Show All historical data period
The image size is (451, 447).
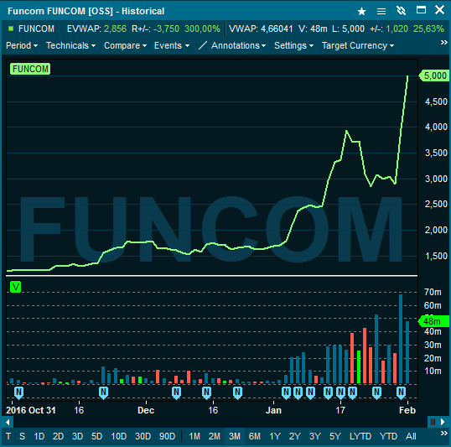pyautogui.click(x=411, y=436)
